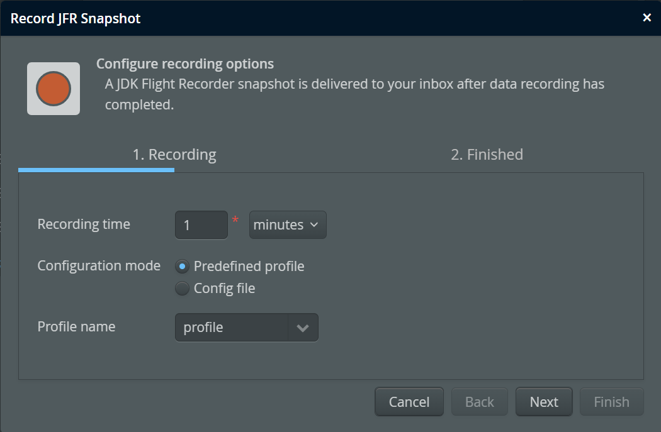Focus the Recording time input field

201,225
